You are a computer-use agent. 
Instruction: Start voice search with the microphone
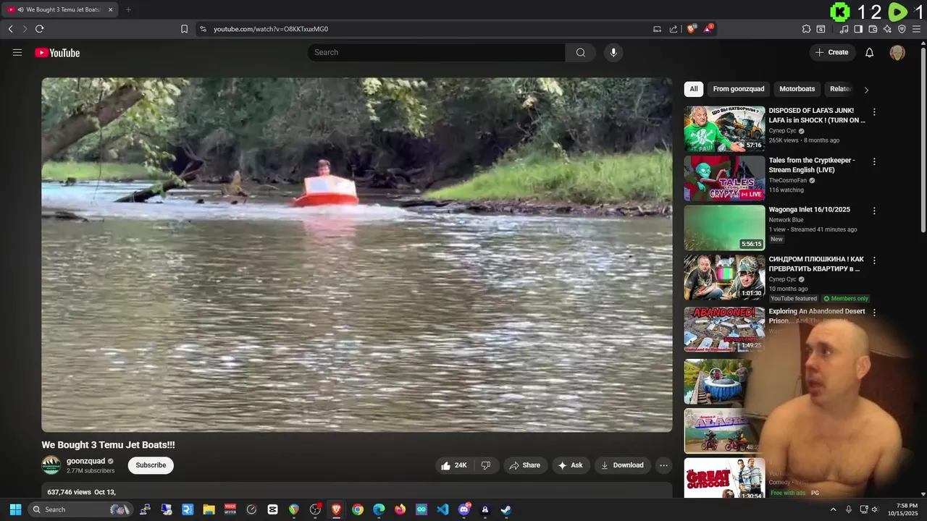point(613,52)
